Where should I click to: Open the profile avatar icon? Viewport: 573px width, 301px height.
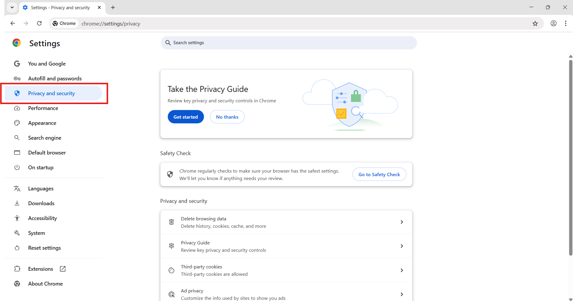pos(553,23)
